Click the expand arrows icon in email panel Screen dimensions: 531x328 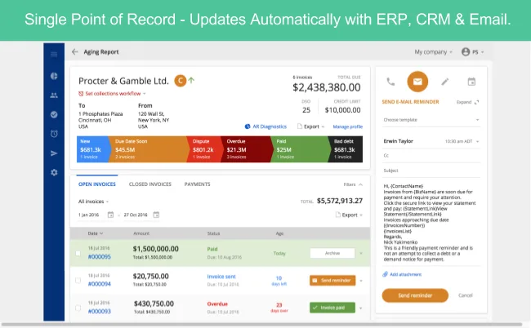tap(477, 102)
